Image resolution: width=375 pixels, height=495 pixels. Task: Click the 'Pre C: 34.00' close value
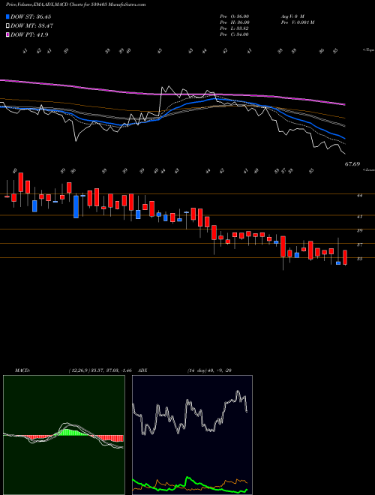[x=235, y=34]
